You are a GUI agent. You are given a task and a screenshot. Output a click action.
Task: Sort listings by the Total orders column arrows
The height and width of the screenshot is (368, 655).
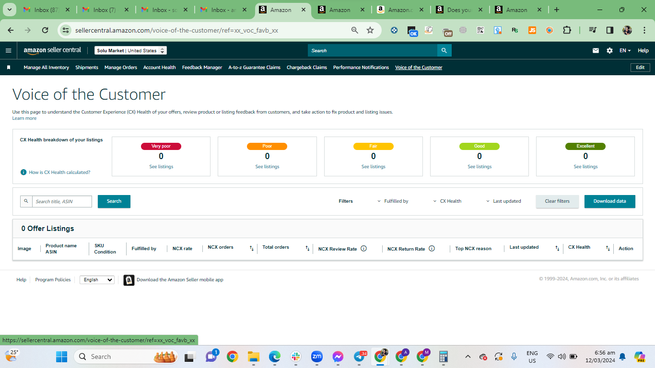click(x=307, y=248)
